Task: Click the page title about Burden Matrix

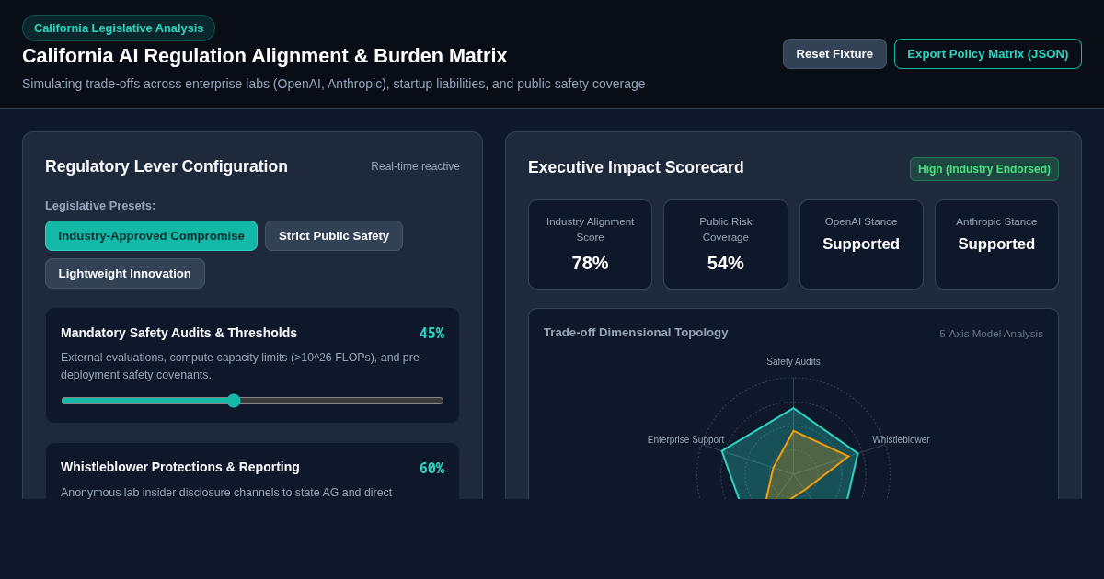Action: [265, 56]
